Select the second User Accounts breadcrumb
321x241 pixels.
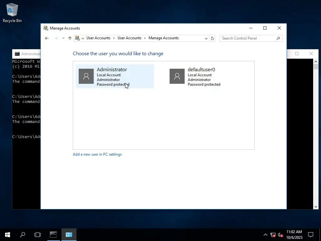129,38
